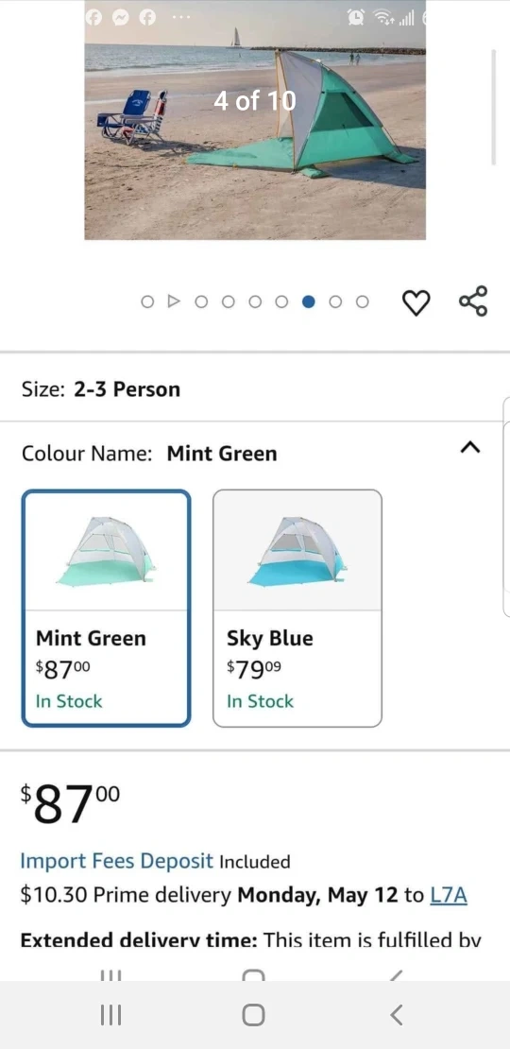
Task: Open the beach tent product photo
Action: [x=255, y=120]
